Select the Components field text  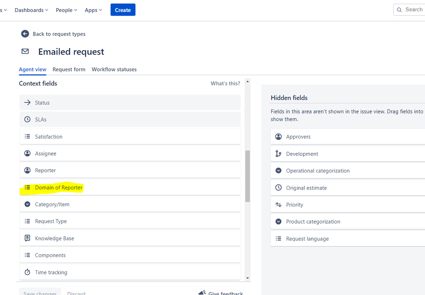[50, 255]
